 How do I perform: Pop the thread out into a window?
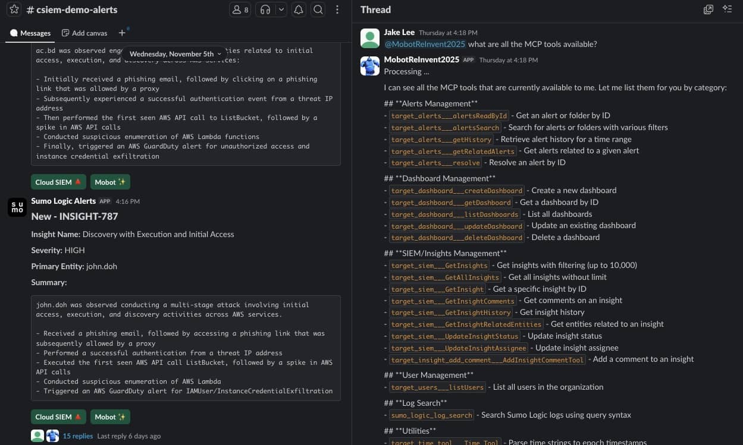[x=708, y=10]
